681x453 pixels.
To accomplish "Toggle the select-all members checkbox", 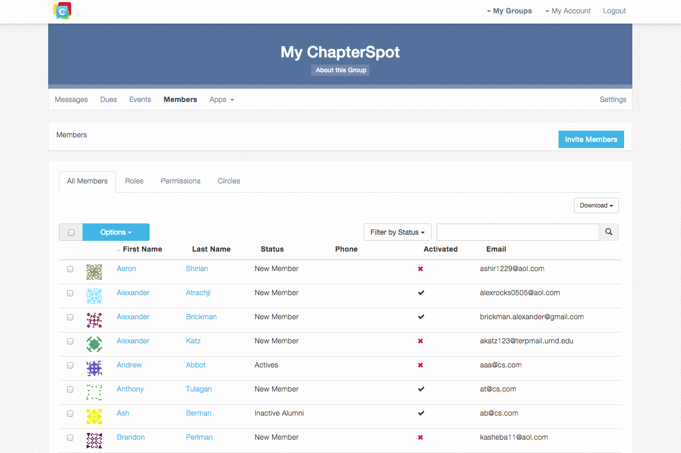I will click(x=71, y=233).
